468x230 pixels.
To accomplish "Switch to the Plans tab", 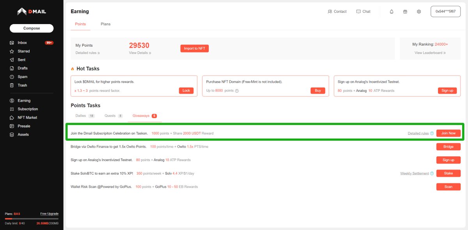I will (106, 24).
